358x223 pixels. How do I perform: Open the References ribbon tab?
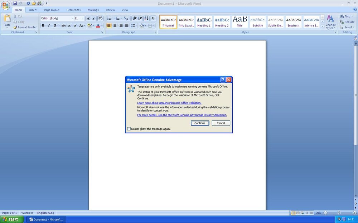coord(73,10)
